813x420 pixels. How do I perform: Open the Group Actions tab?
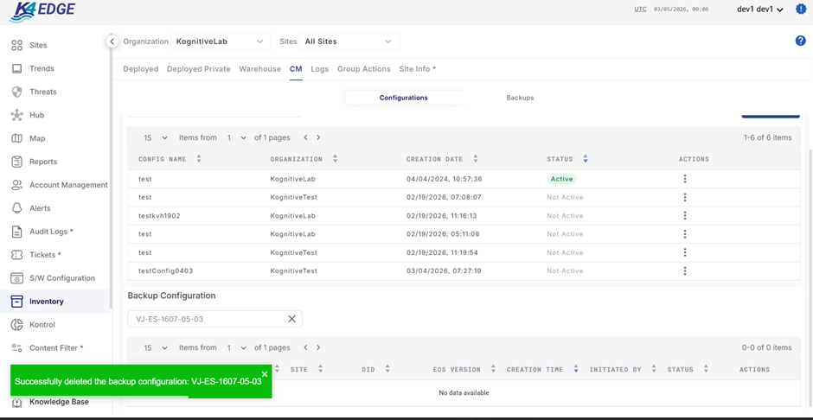363,69
